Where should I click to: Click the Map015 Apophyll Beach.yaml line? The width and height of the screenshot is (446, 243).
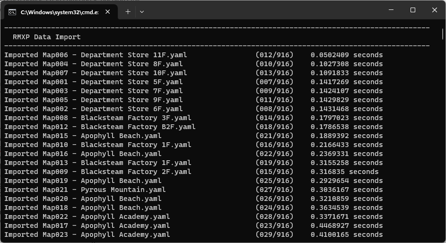click(x=83, y=136)
